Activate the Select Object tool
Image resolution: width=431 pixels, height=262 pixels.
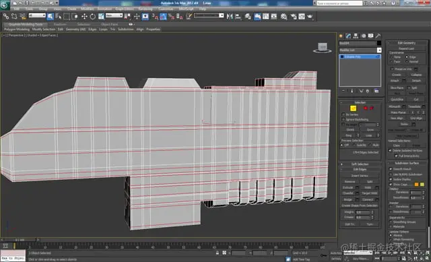[51, 16]
